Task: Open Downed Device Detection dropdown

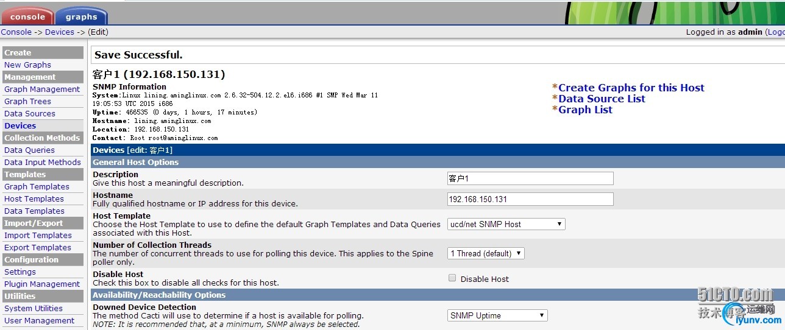Action: tap(497, 315)
